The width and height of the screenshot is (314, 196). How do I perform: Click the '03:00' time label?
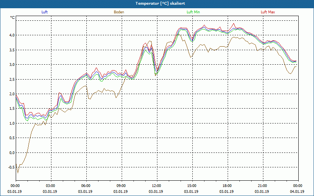coord(51,186)
